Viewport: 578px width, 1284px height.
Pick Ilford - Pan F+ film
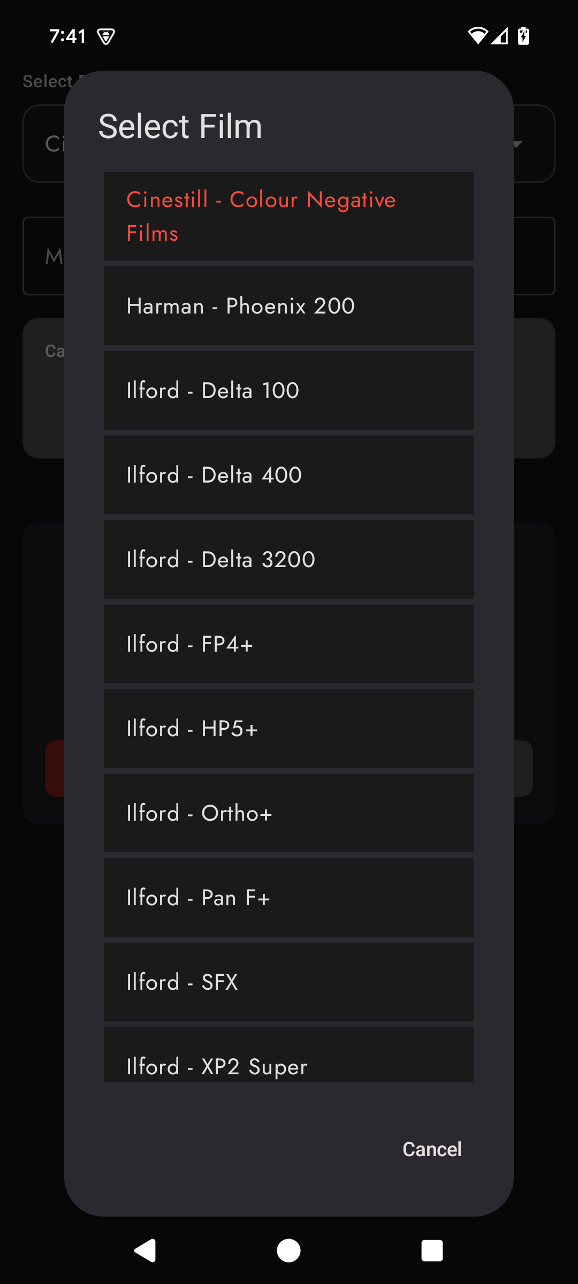coord(288,897)
